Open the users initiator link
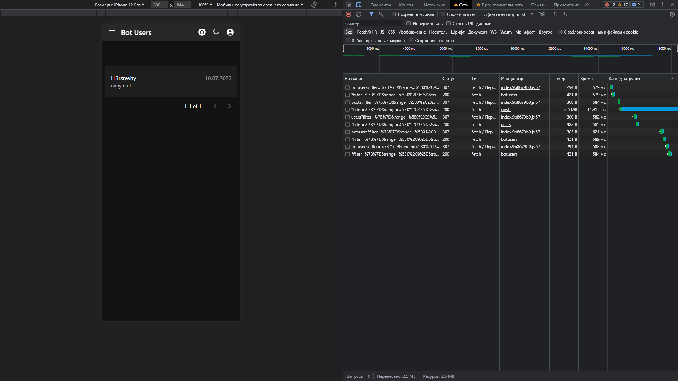This screenshot has width=678, height=381. click(506, 125)
